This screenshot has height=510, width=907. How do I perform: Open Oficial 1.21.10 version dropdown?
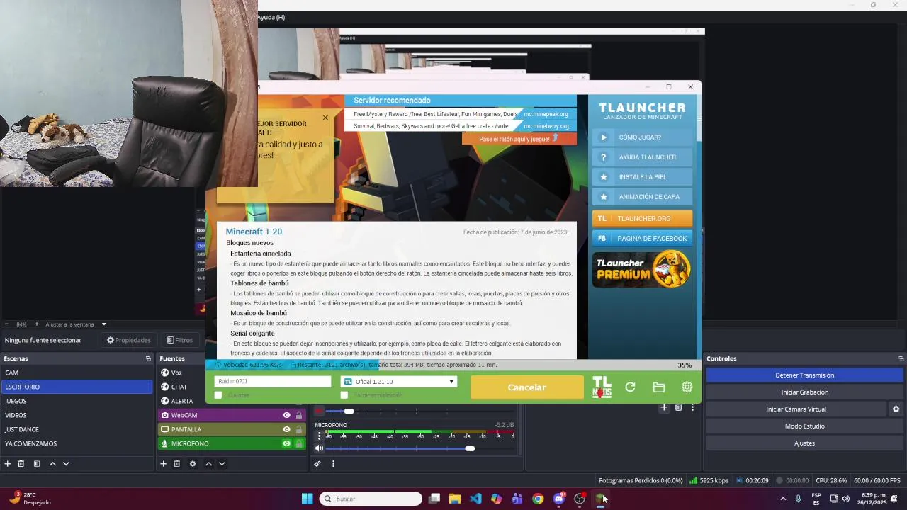(399, 382)
